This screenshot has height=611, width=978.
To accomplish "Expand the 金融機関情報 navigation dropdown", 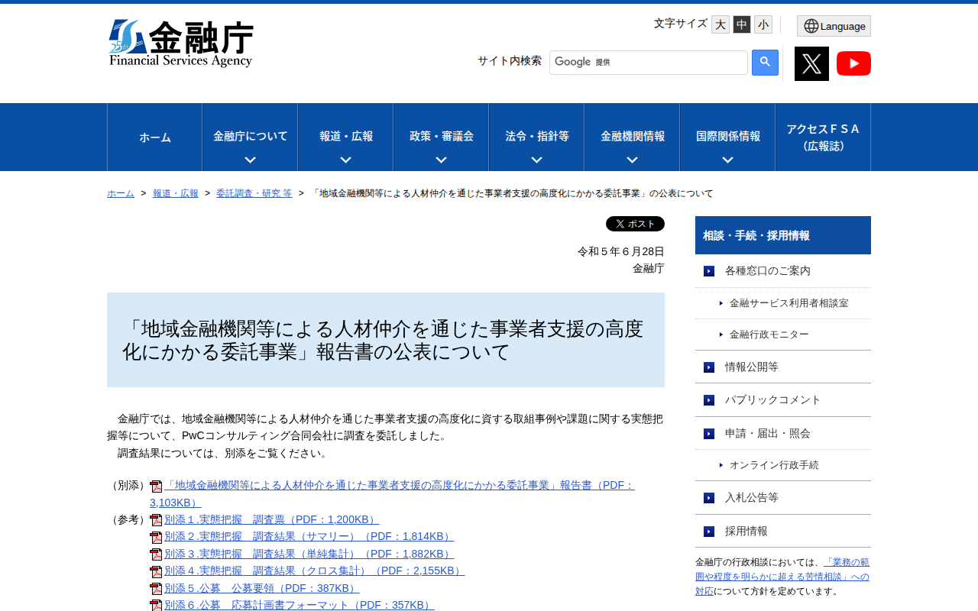I will pyautogui.click(x=631, y=137).
